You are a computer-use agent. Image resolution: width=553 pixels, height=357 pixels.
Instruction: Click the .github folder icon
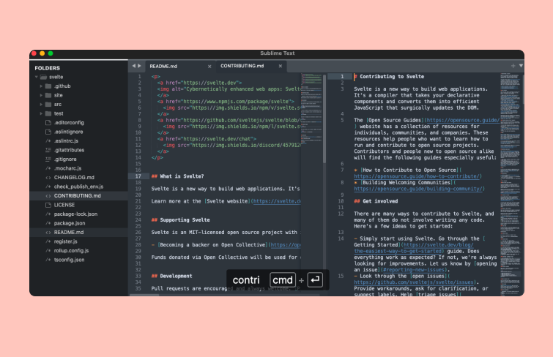pos(48,86)
